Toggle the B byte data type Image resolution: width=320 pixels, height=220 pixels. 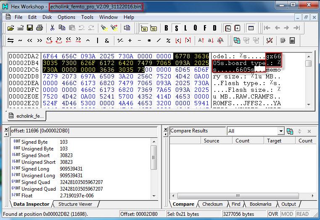click(167, 28)
